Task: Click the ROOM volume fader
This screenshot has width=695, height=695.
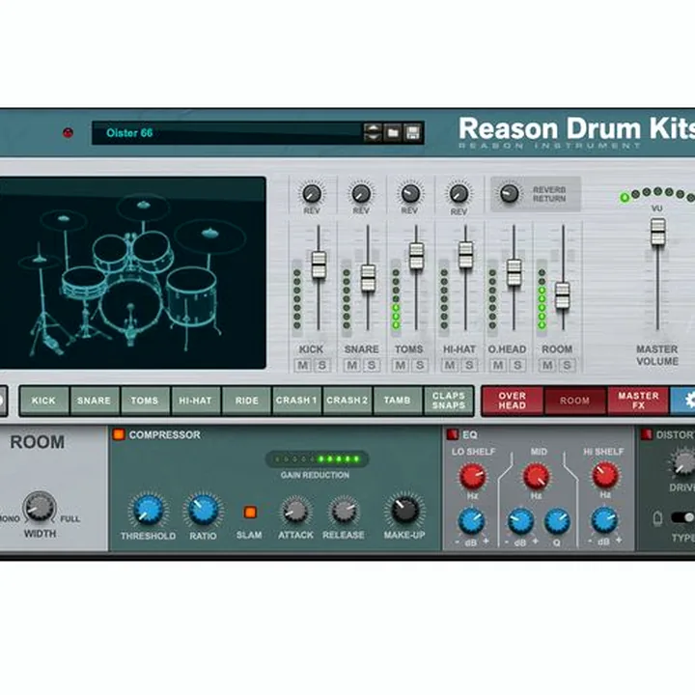Action: pos(563,295)
